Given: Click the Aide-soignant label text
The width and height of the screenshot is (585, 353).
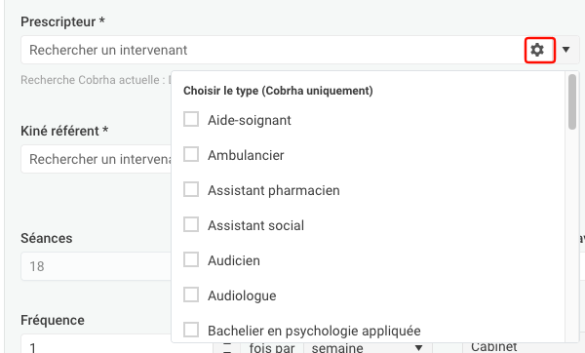Looking at the screenshot, I should tap(250, 120).
